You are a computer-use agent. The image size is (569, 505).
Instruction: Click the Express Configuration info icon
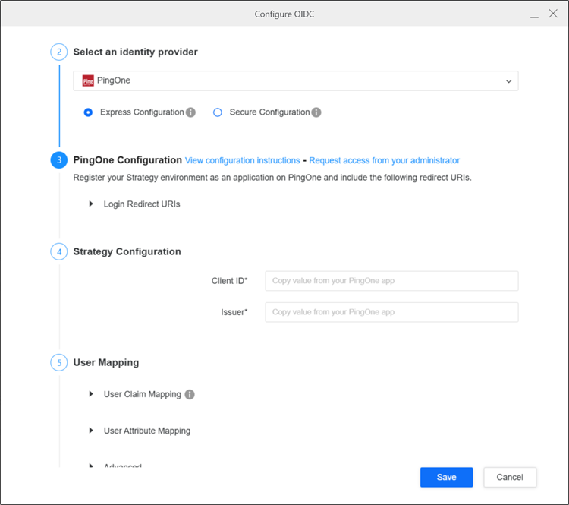(190, 112)
